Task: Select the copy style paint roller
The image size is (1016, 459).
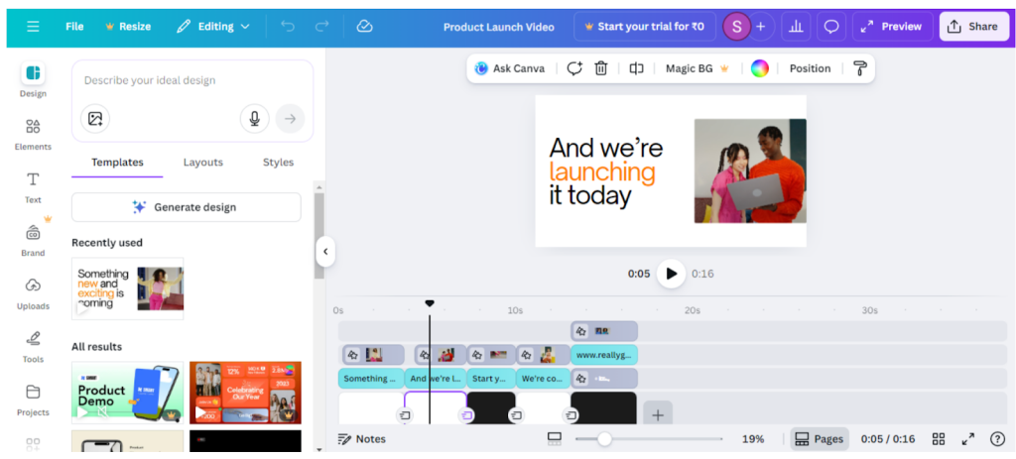Action: [860, 68]
